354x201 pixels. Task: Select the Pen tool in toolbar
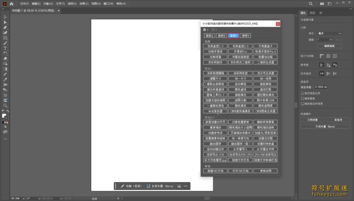click(x=5, y=27)
